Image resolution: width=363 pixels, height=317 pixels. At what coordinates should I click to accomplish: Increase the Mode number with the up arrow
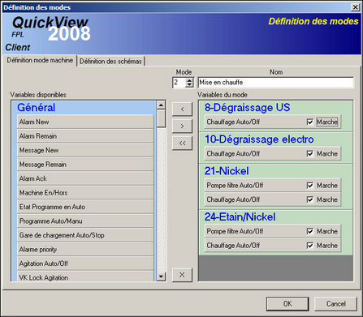[x=189, y=80]
